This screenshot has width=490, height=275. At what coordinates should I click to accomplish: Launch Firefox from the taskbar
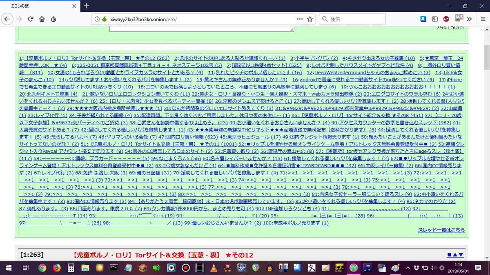56,268
